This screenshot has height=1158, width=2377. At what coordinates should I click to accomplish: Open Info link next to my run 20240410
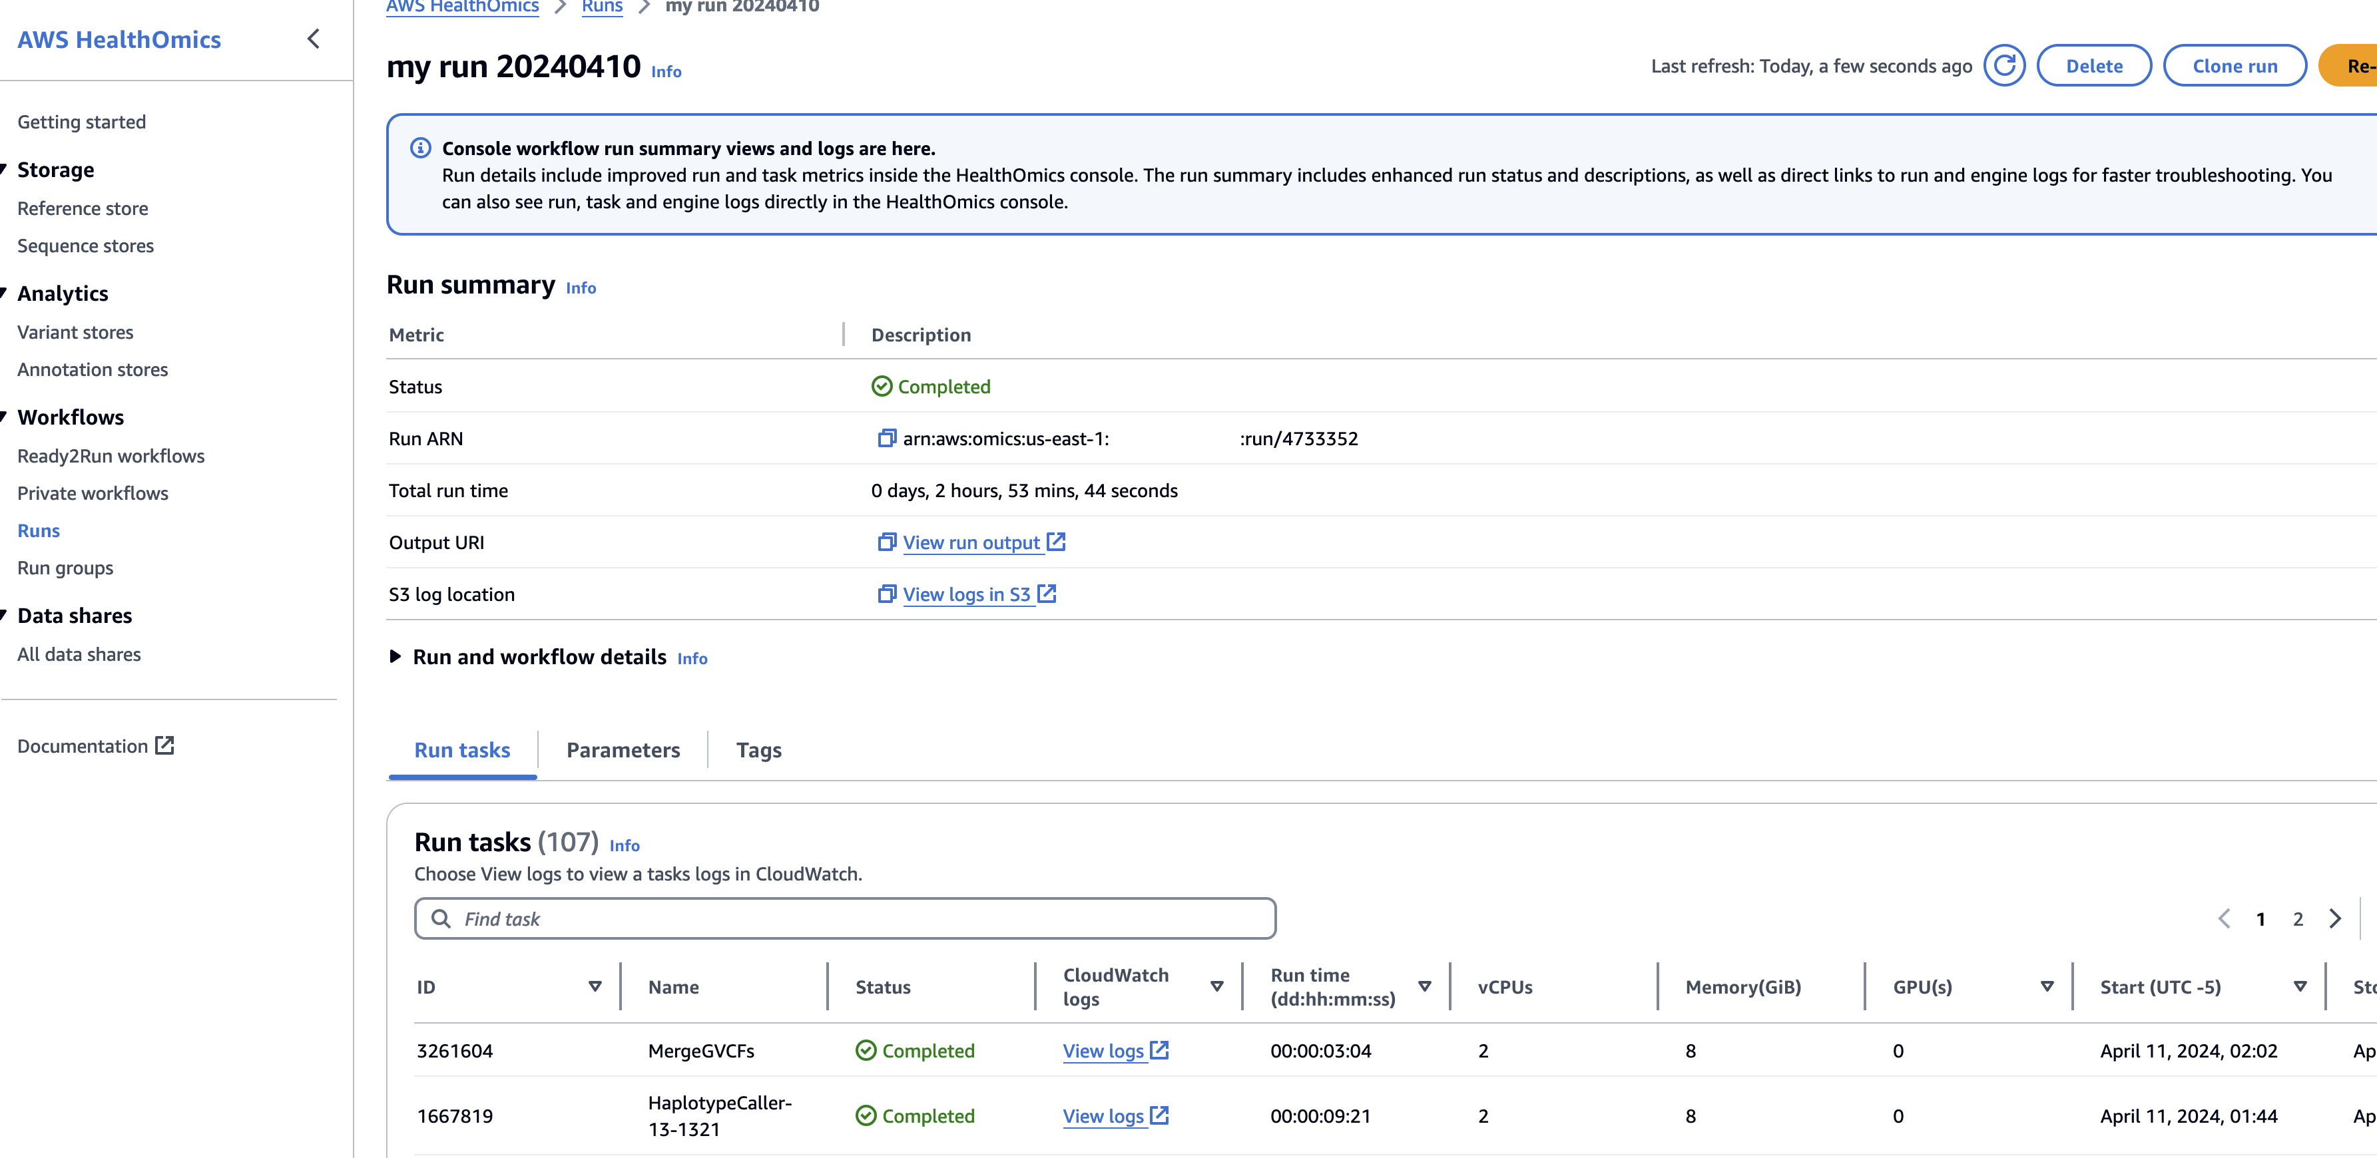click(x=666, y=71)
